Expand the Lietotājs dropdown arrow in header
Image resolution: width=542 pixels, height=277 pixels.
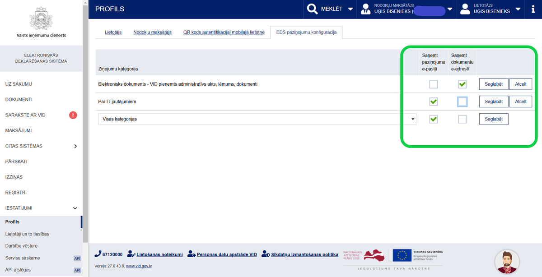(518, 9)
